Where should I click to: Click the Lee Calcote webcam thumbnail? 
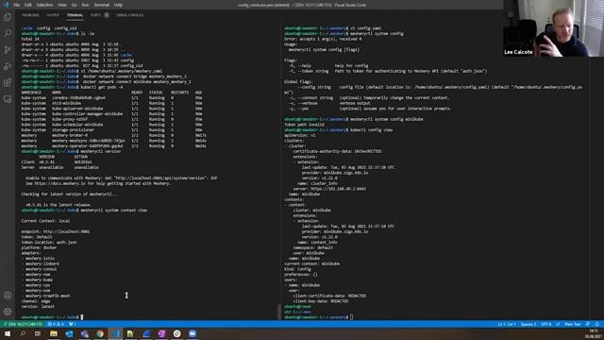click(x=553, y=28)
